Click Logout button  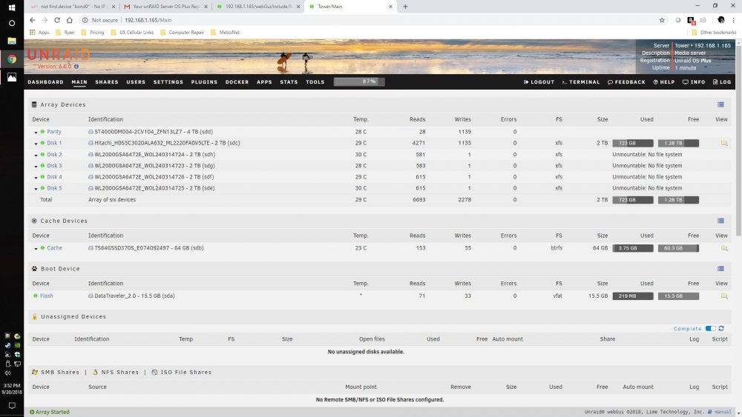pos(539,81)
